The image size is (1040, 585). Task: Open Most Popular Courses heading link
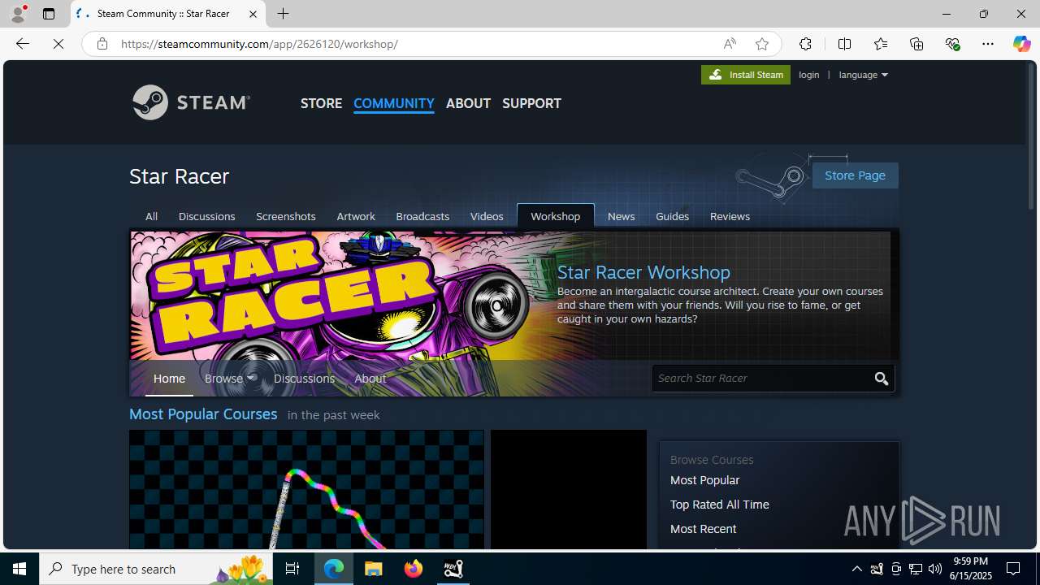click(x=203, y=414)
